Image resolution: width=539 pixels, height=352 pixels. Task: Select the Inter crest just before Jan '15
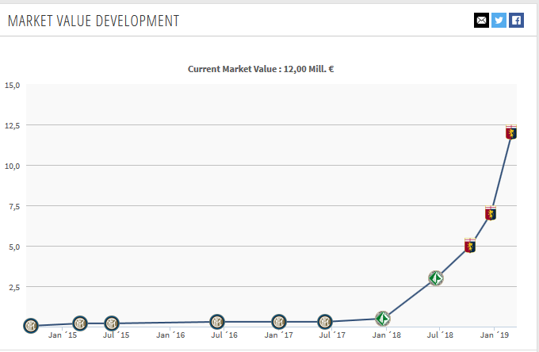click(80, 323)
